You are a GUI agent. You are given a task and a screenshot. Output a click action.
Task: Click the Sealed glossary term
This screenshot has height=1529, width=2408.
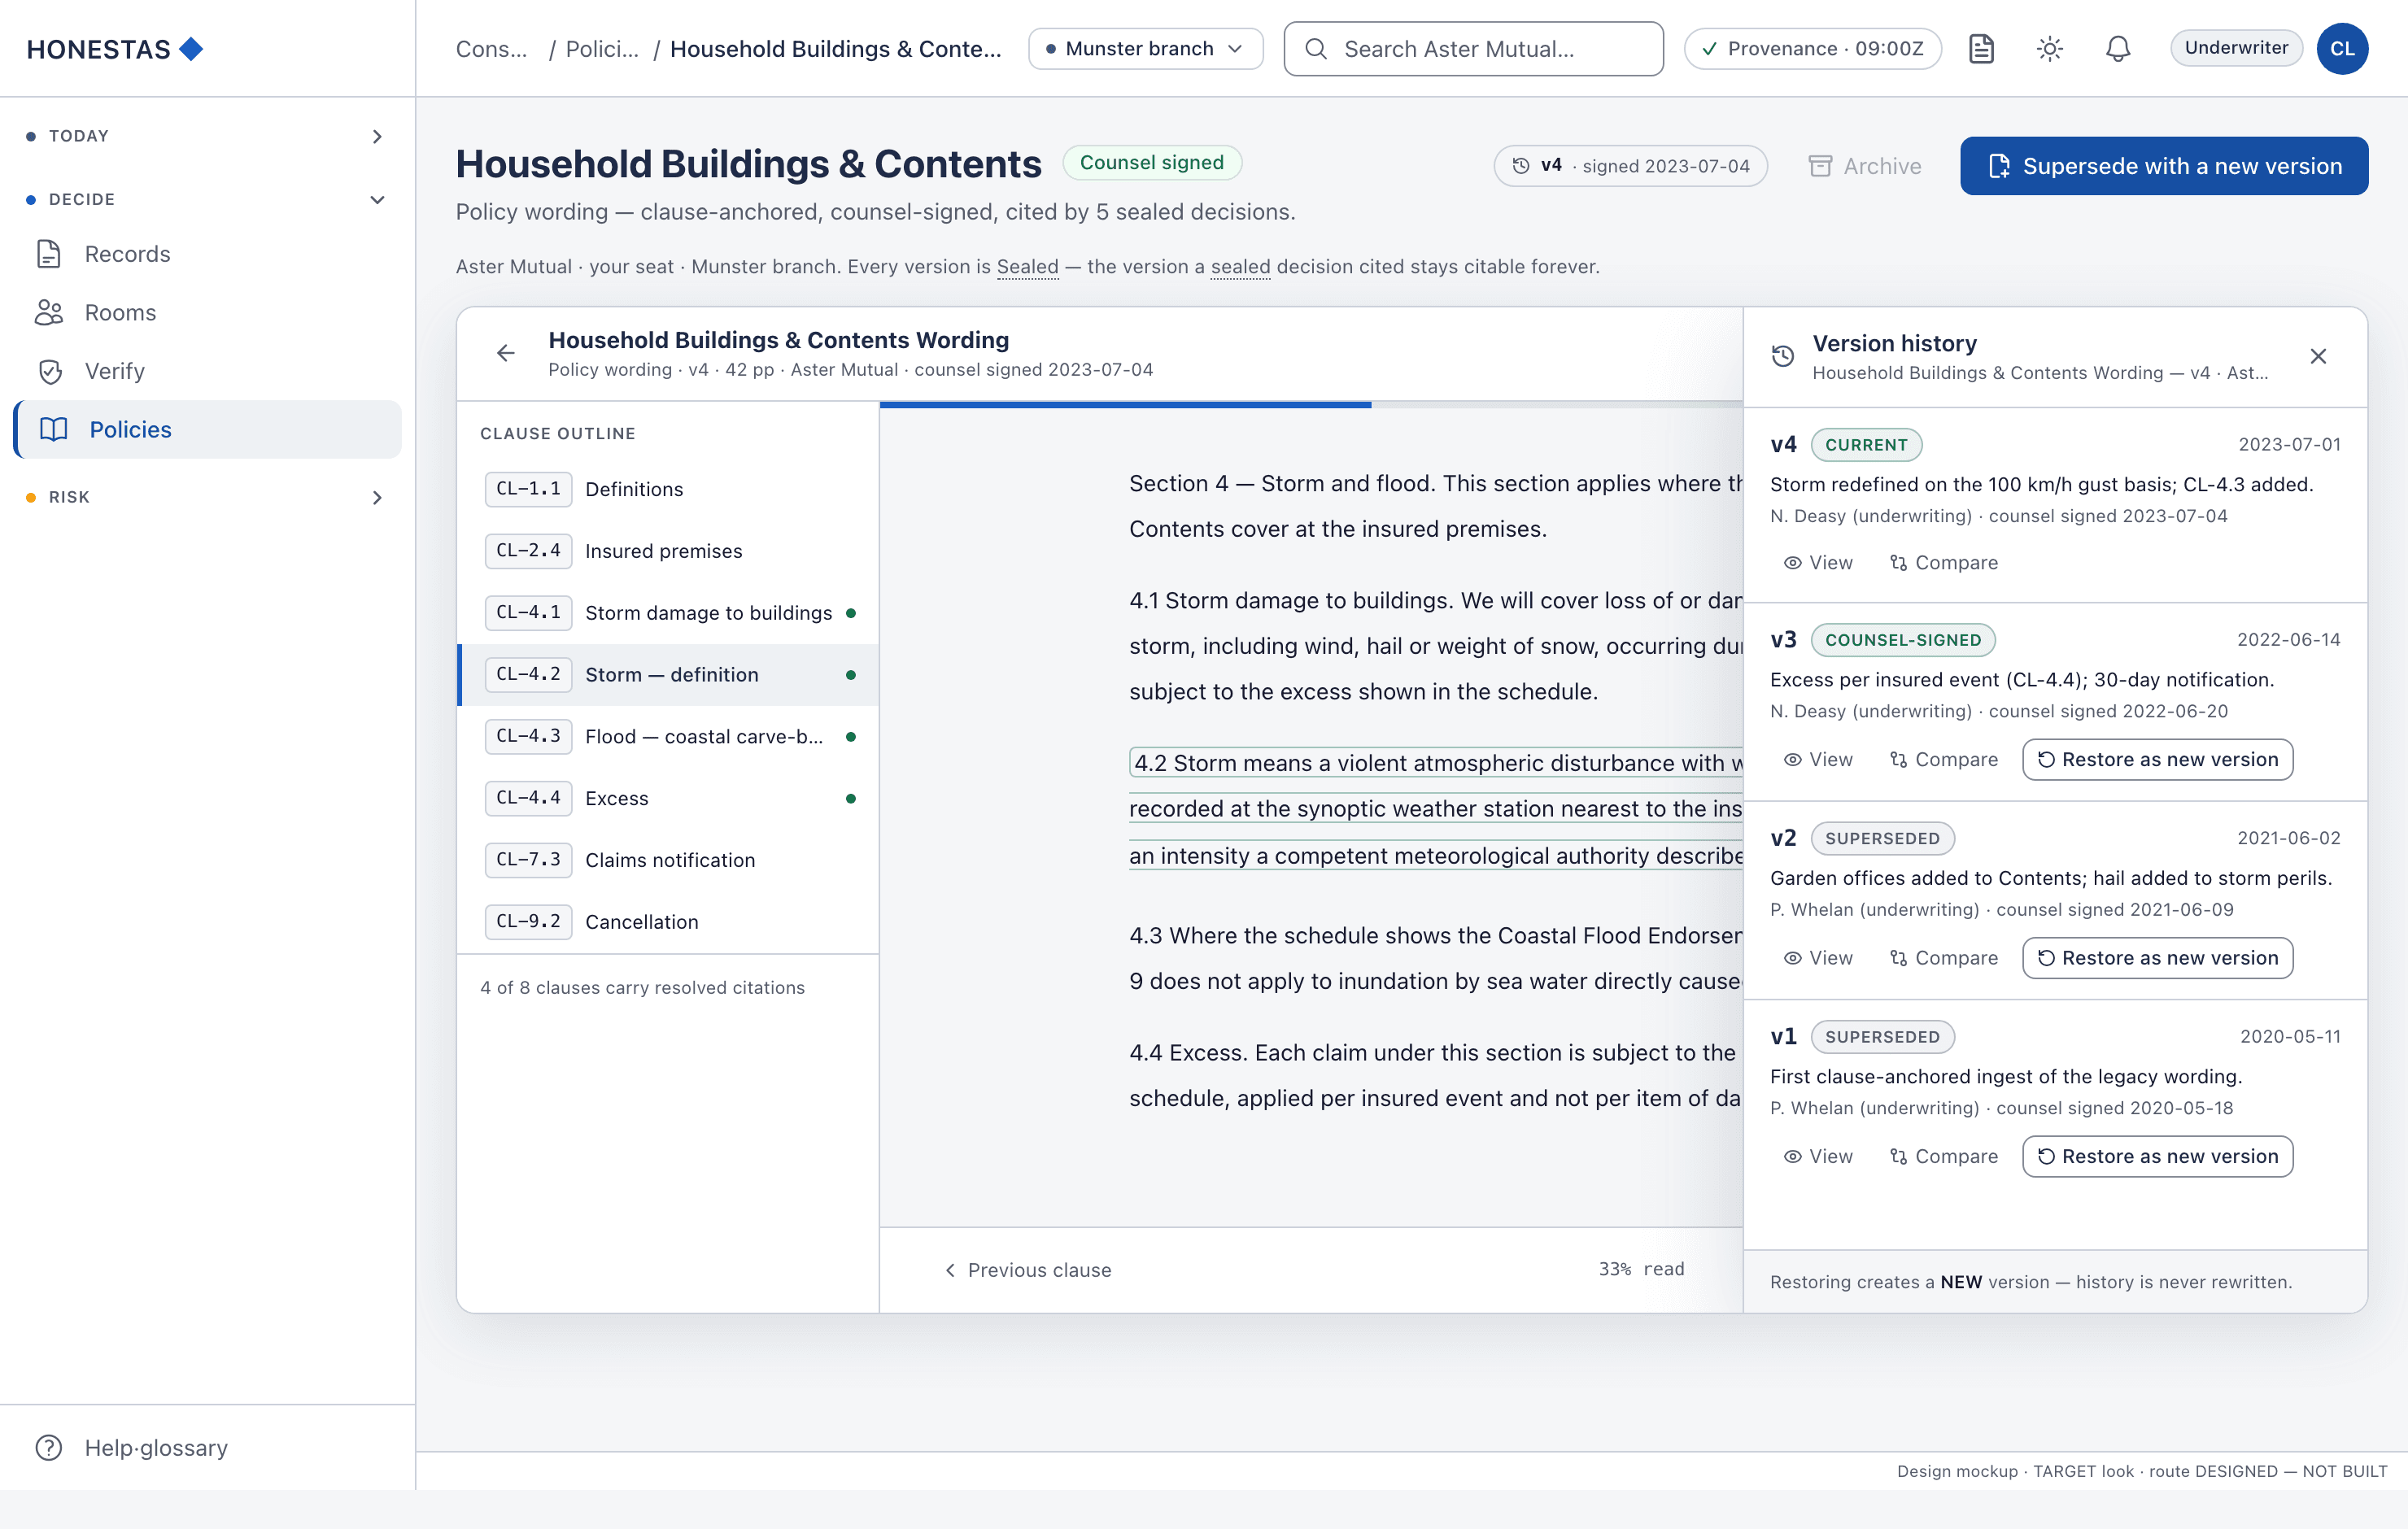1027,267
